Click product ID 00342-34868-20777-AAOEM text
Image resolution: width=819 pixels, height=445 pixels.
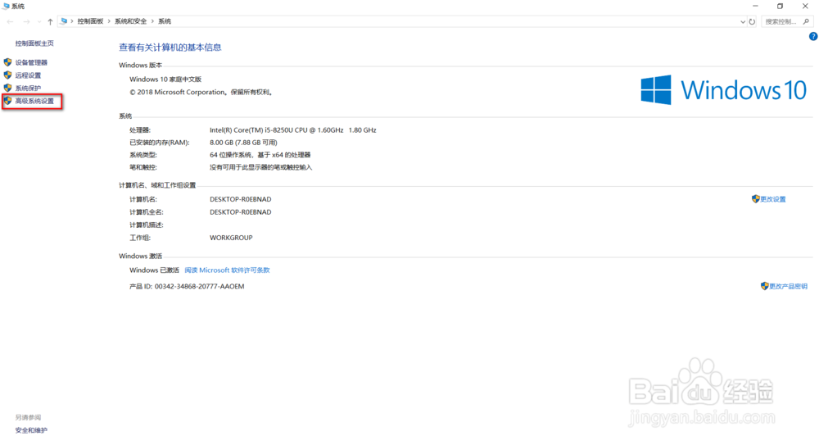pyautogui.click(x=200, y=287)
